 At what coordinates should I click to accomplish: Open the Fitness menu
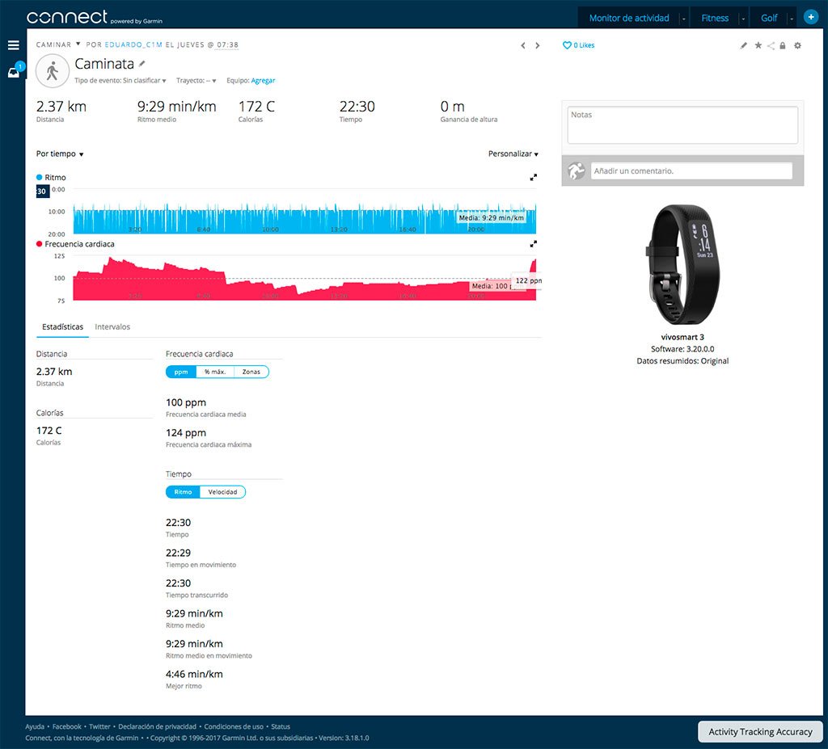[715, 18]
